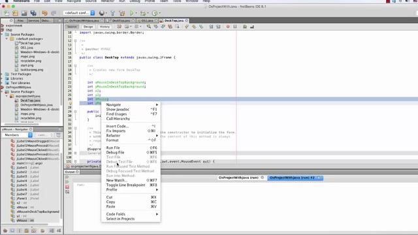Choose Fix Imports in context menu
The width and height of the screenshot is (418, 235).
tap(116, 131)
